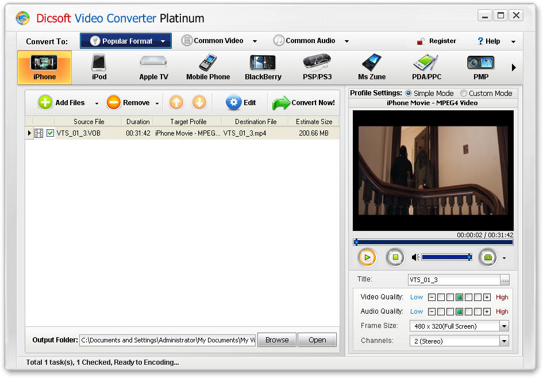Pick the Apple TV device icon
Image resolution: width=543 pixels, height=378 pixels.
point(153,62)
